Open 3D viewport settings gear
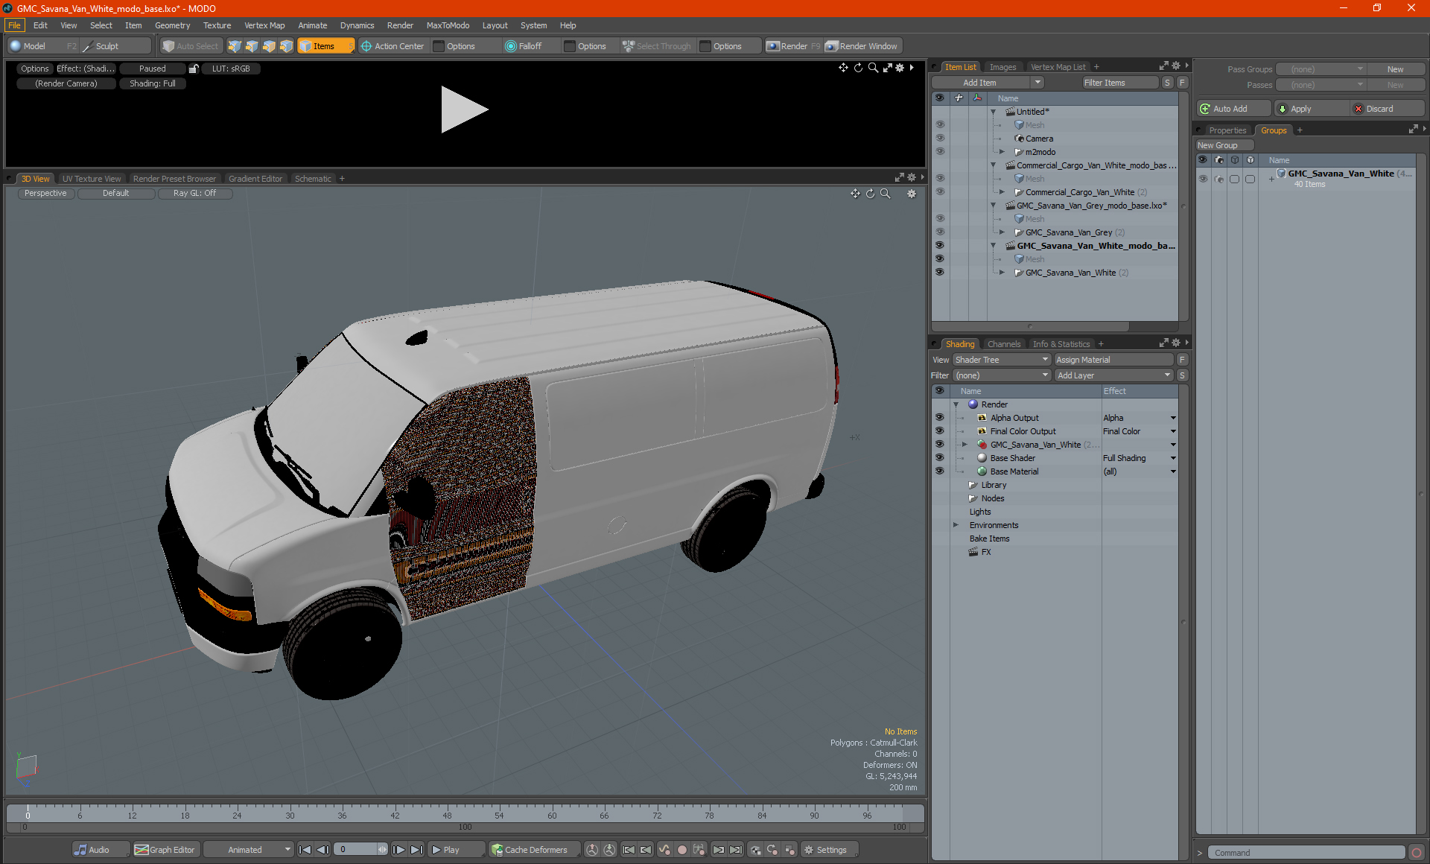The height and width of the screenshot is (864, 1430). 911,194
